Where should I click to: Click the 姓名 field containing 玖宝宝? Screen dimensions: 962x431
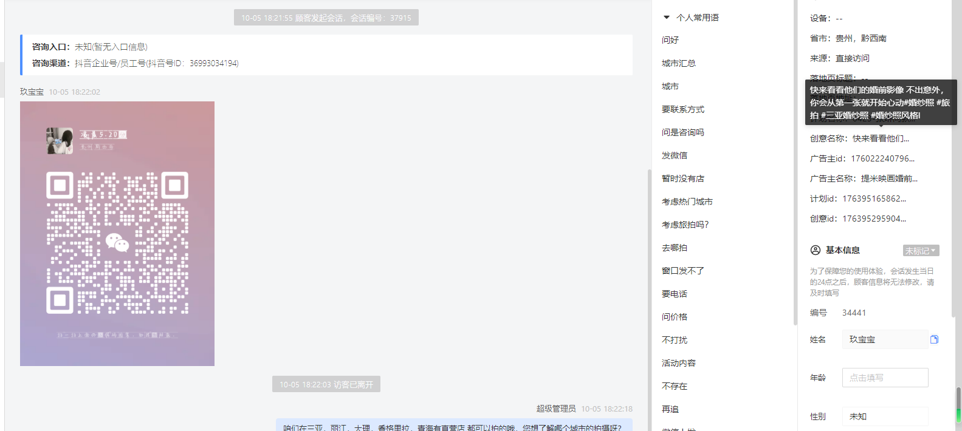click(885, 339)
